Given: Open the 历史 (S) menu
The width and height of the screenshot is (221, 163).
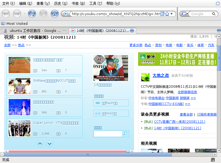Looking at the screenshot, I should [61, 3].
